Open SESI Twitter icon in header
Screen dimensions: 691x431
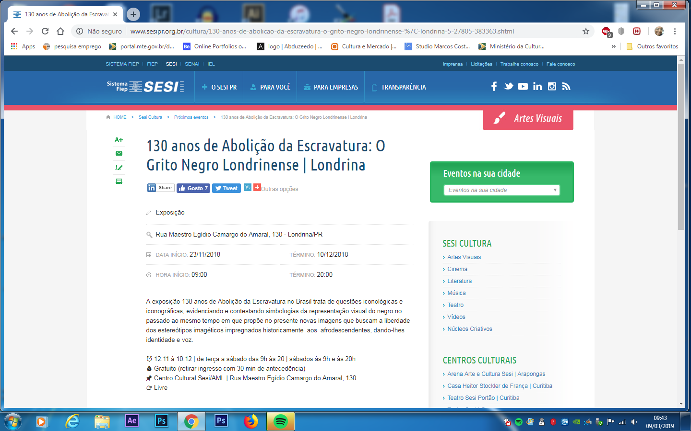pos(509,86)
